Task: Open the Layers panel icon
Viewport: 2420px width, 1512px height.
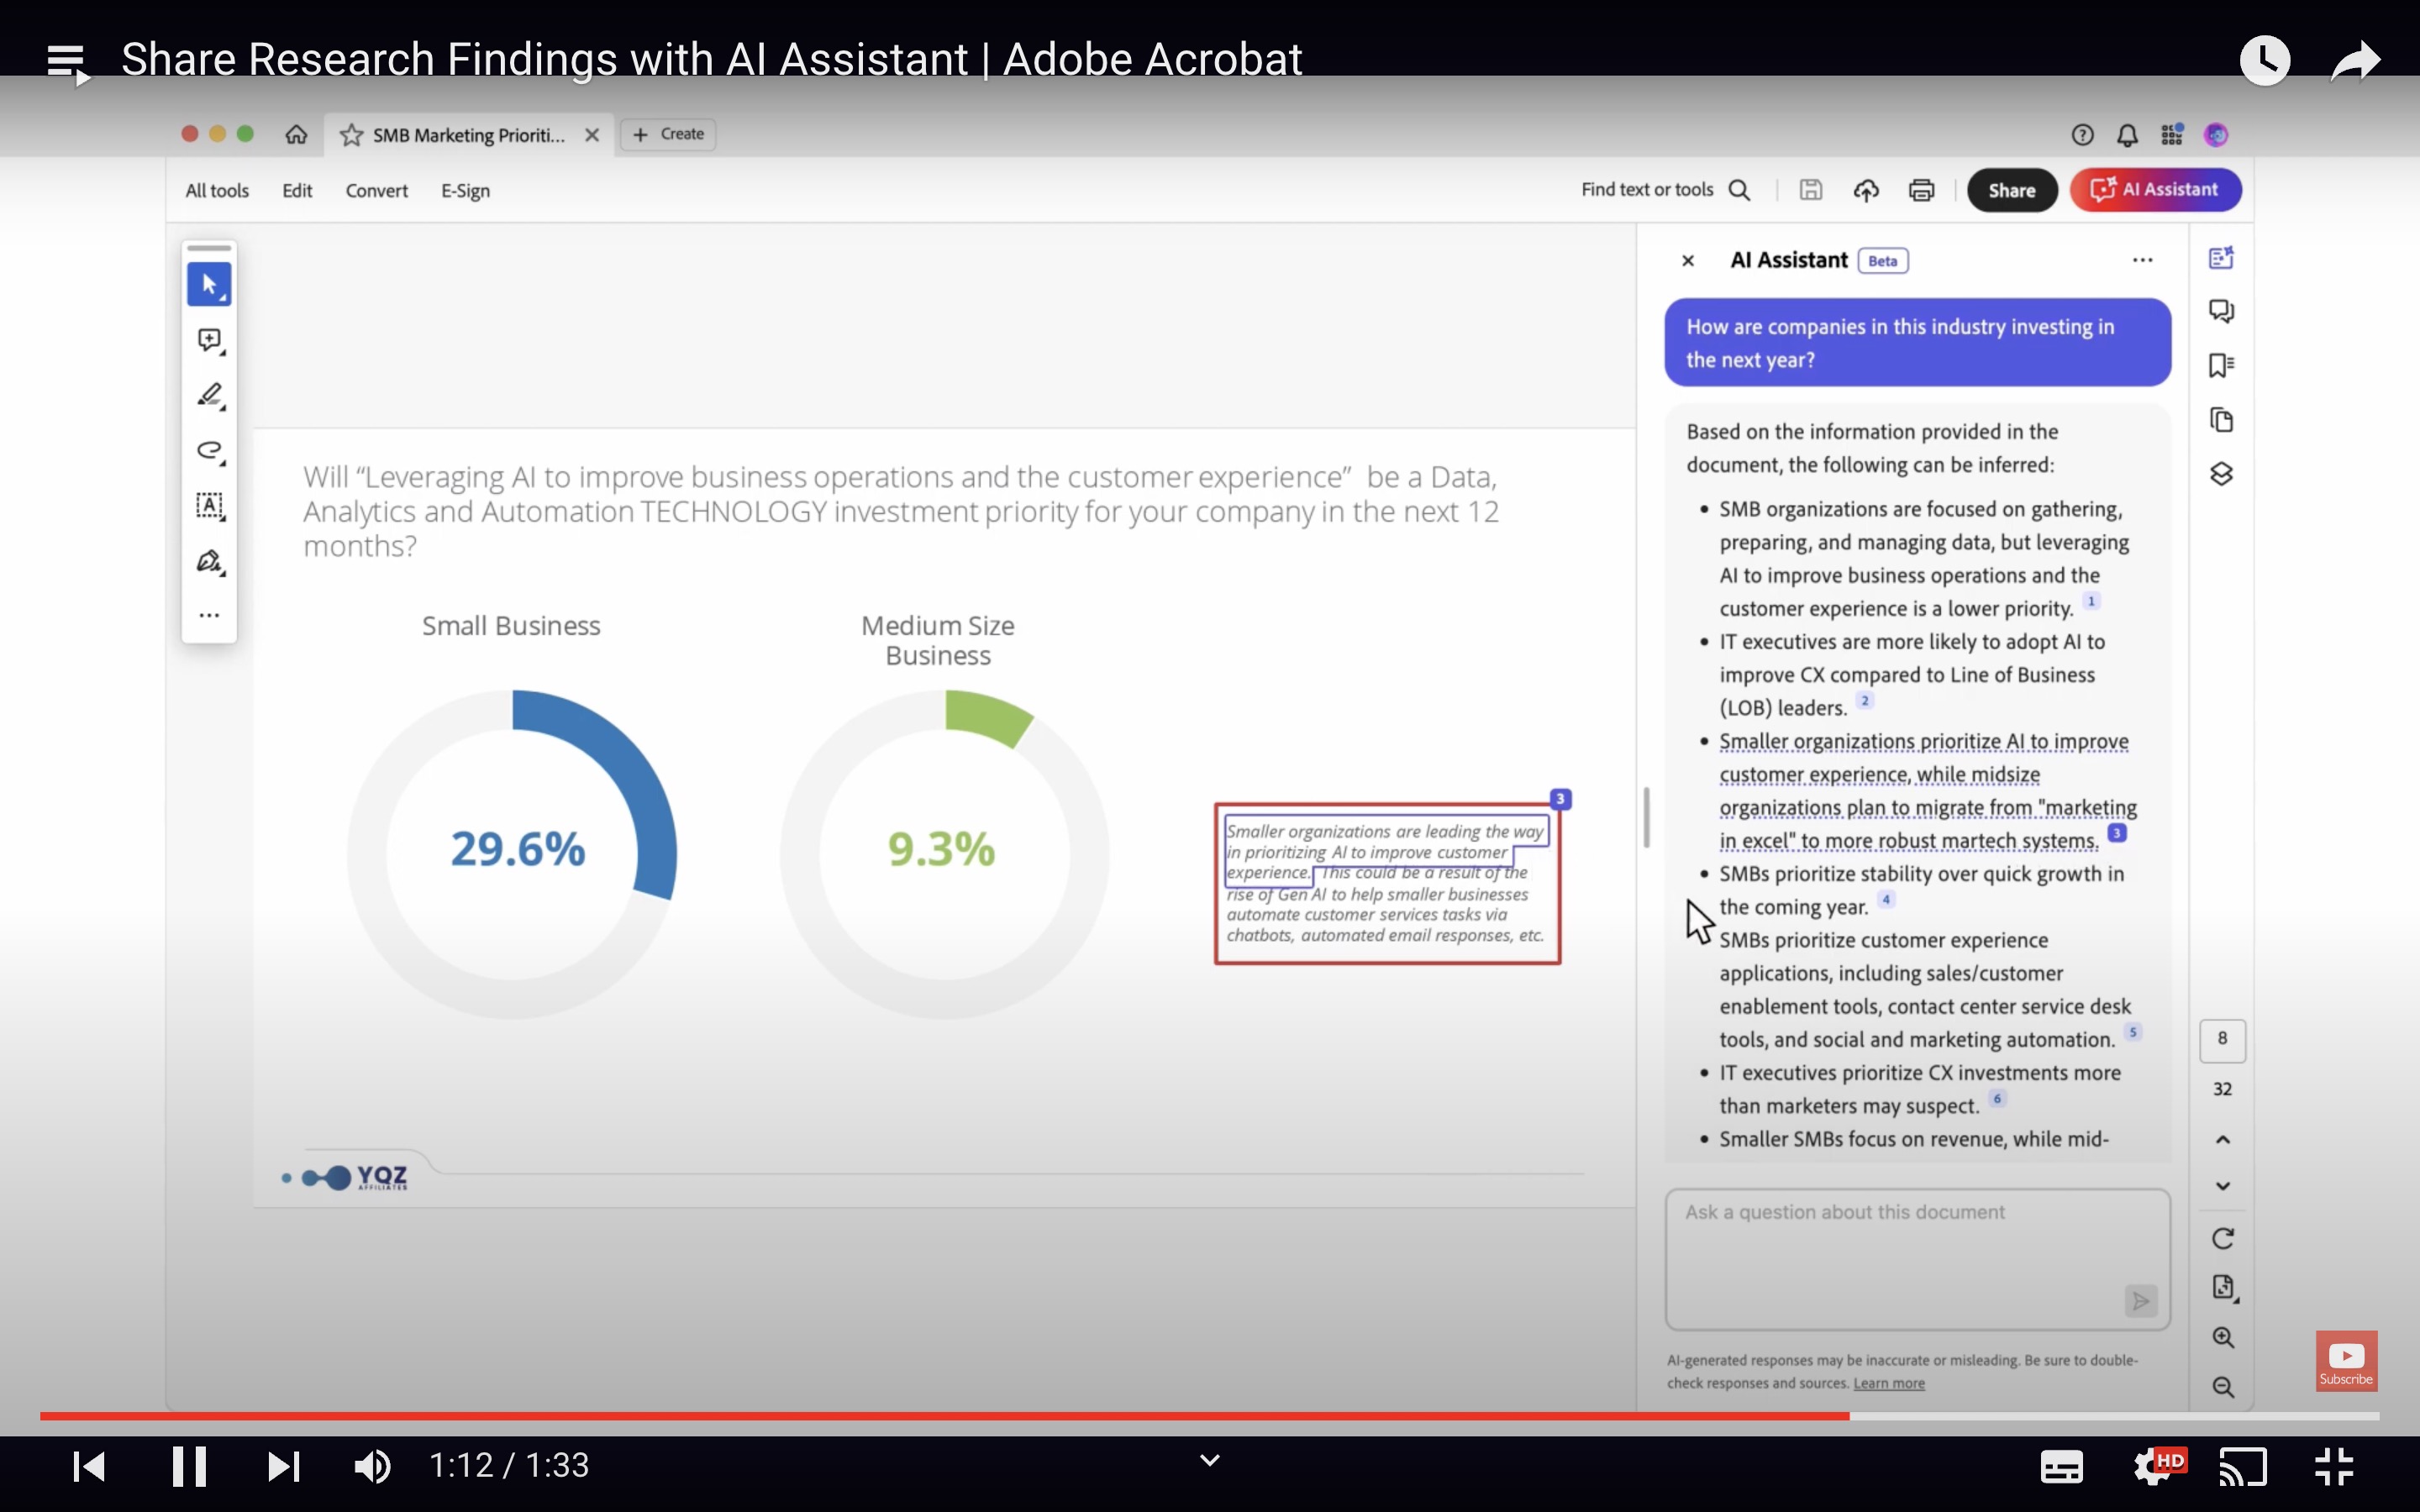Action: (x=2221, y=474)
